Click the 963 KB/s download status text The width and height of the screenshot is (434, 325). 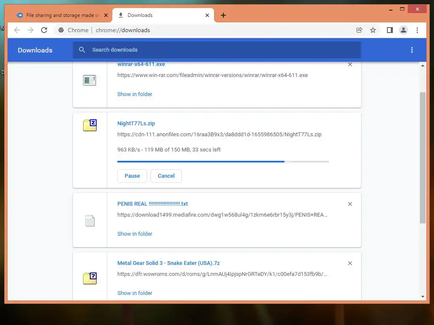[169, 150]
